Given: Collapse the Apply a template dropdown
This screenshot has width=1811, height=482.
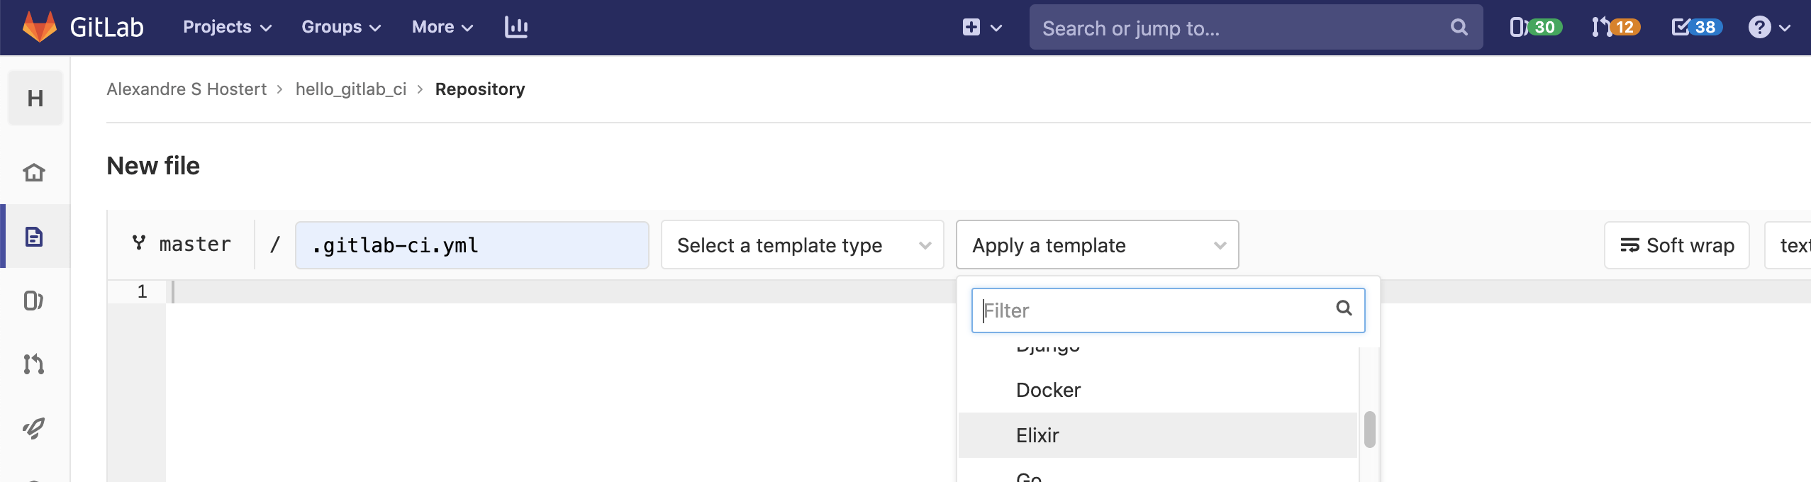Looking at the screenshot, I should [x=1097, y=245].
